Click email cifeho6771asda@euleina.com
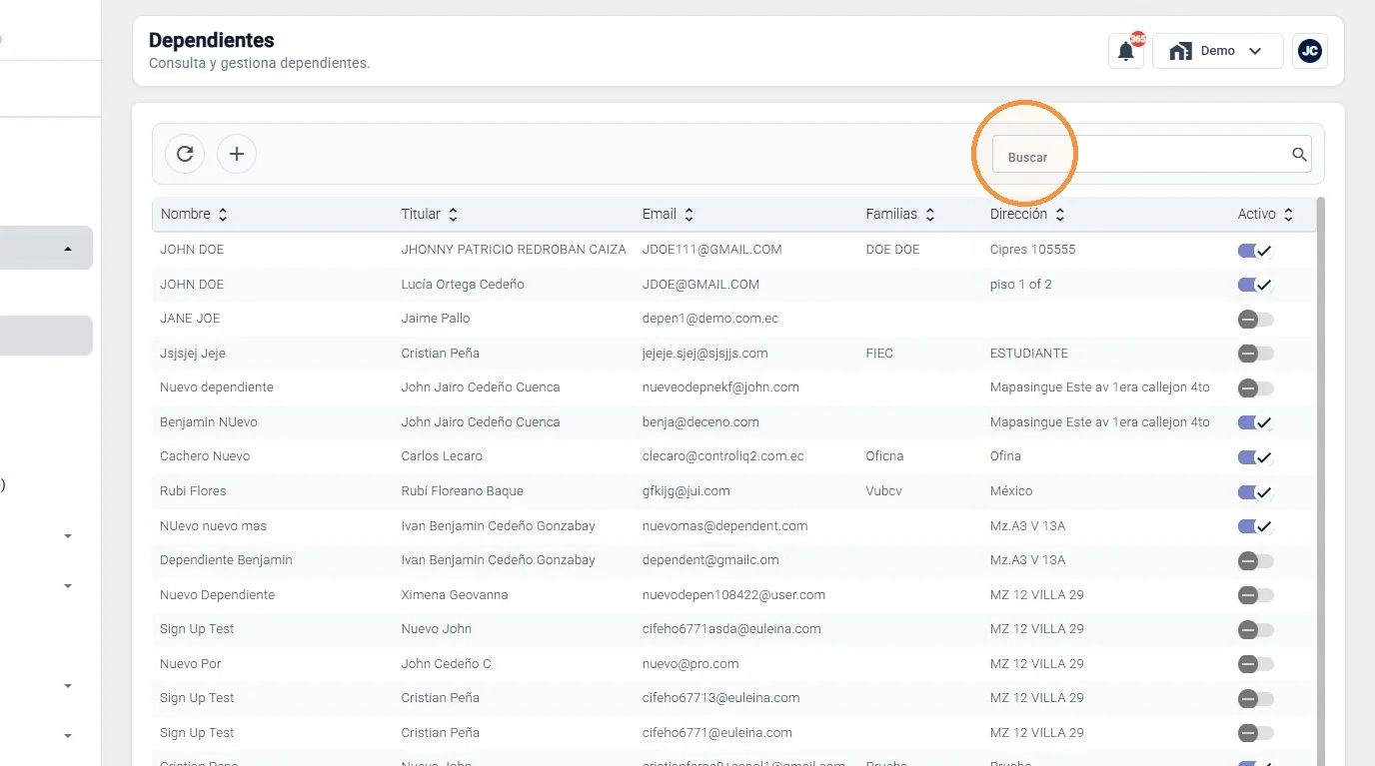 731,629
